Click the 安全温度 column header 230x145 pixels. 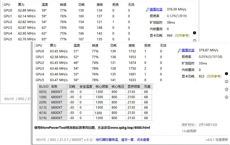86,87
